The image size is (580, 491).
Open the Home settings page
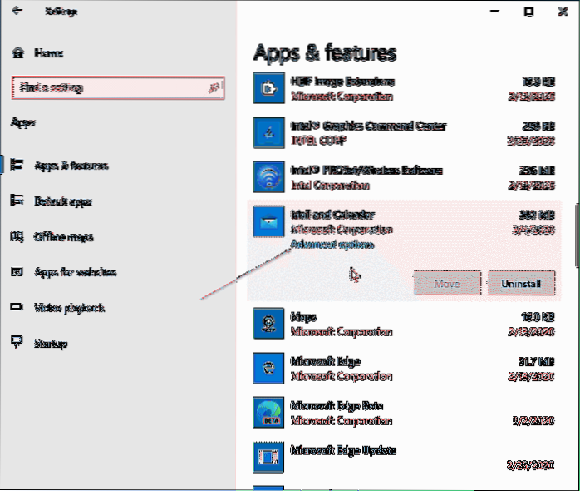coord(48,52)
